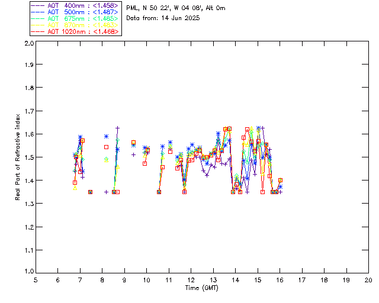
Task: Click the '1.2' label on the y-axis
Action: coord(29,227)
